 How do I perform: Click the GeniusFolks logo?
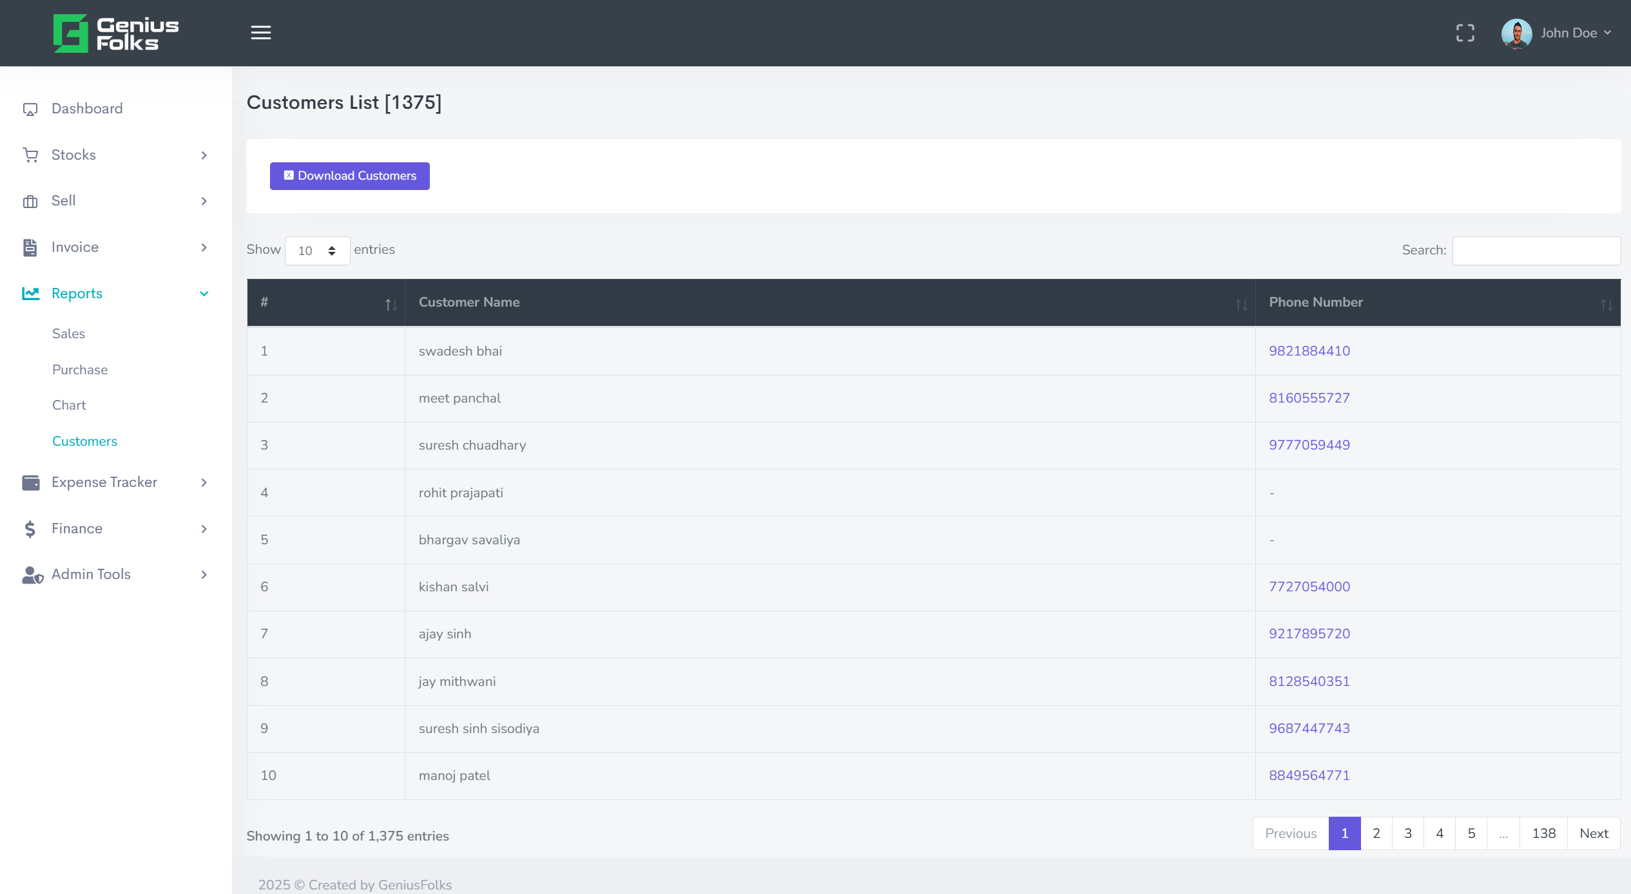115,32
